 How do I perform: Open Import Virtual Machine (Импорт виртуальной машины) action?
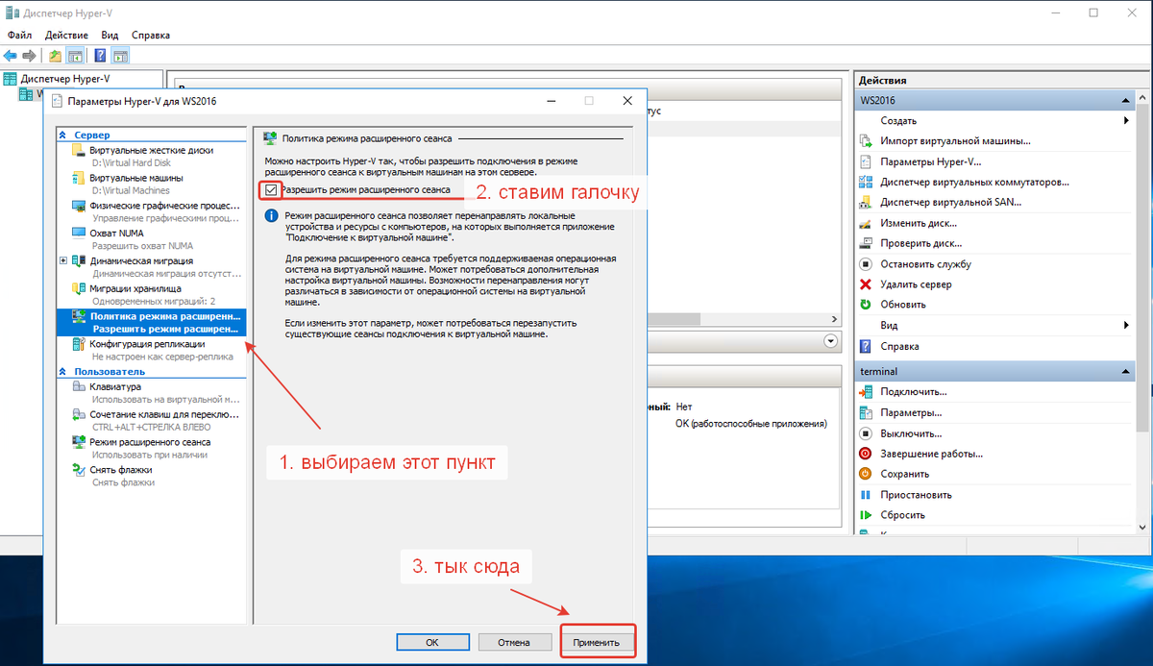click(x=955, y=141)
